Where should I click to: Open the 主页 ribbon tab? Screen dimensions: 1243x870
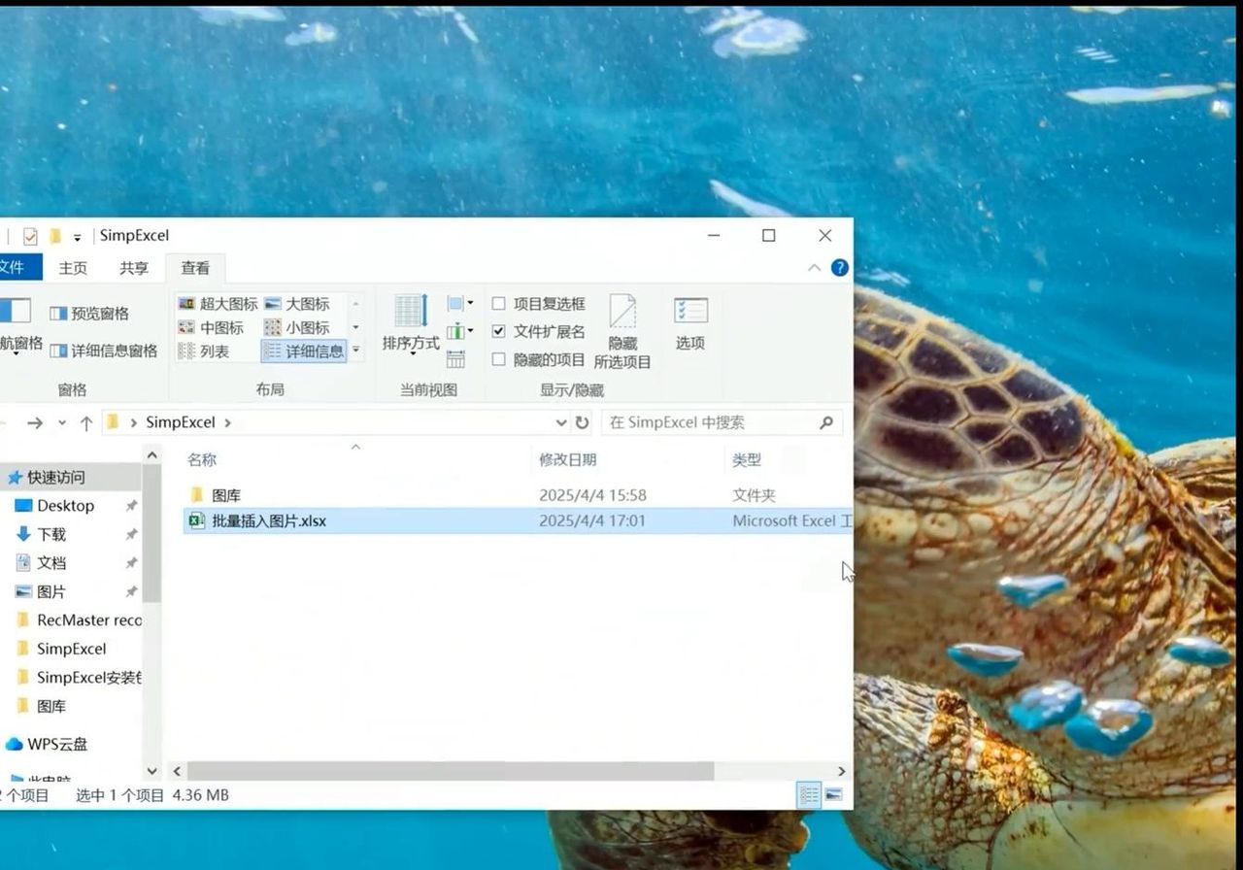pyautogui.click(x=73, y=268)
